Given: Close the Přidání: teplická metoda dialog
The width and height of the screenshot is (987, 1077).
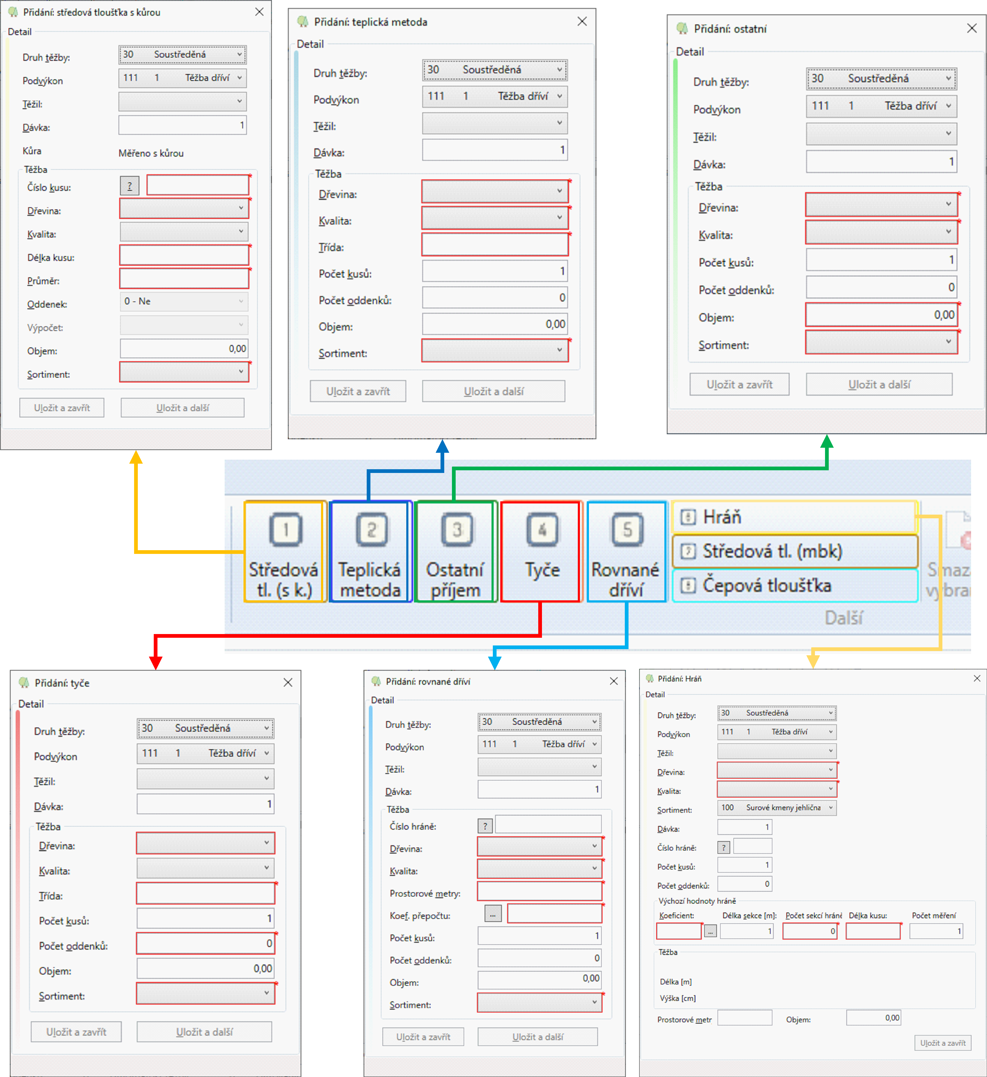Looking at the screenshot, I should (x=582, y=21).
